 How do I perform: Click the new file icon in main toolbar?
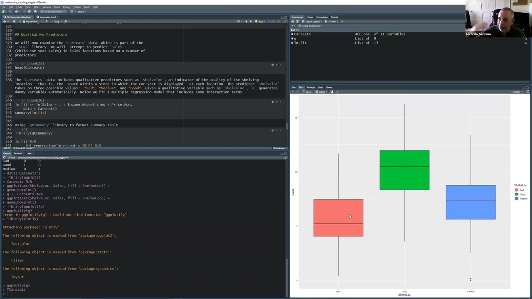pos(3,12)
